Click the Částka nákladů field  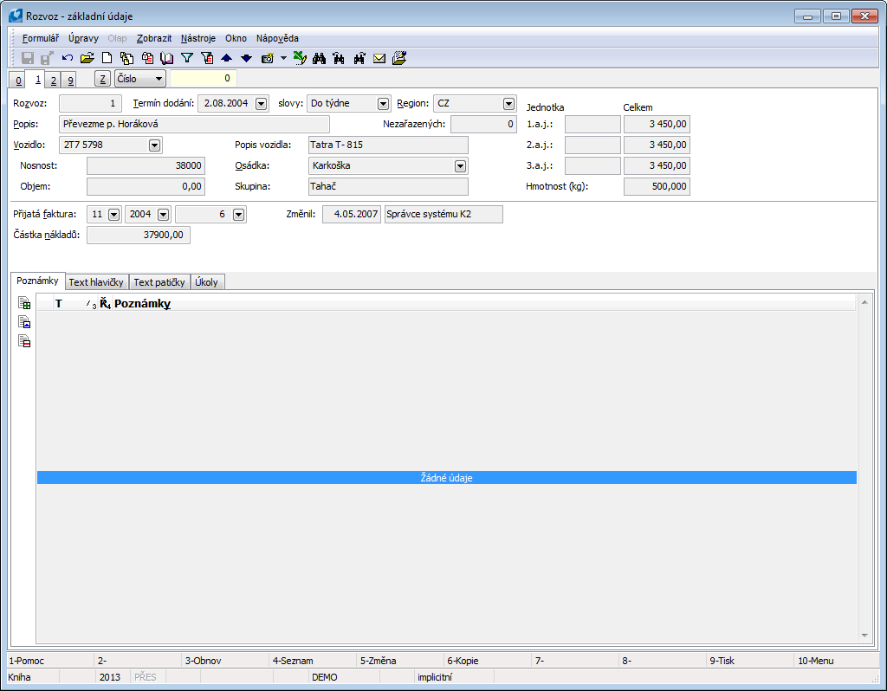click(x=138, y=235)
